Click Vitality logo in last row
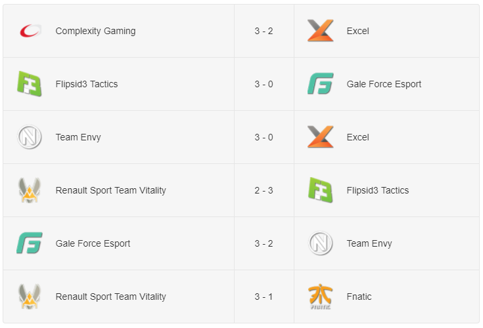Viewport: 483px width, 328px height. click(x=30, y=297)
